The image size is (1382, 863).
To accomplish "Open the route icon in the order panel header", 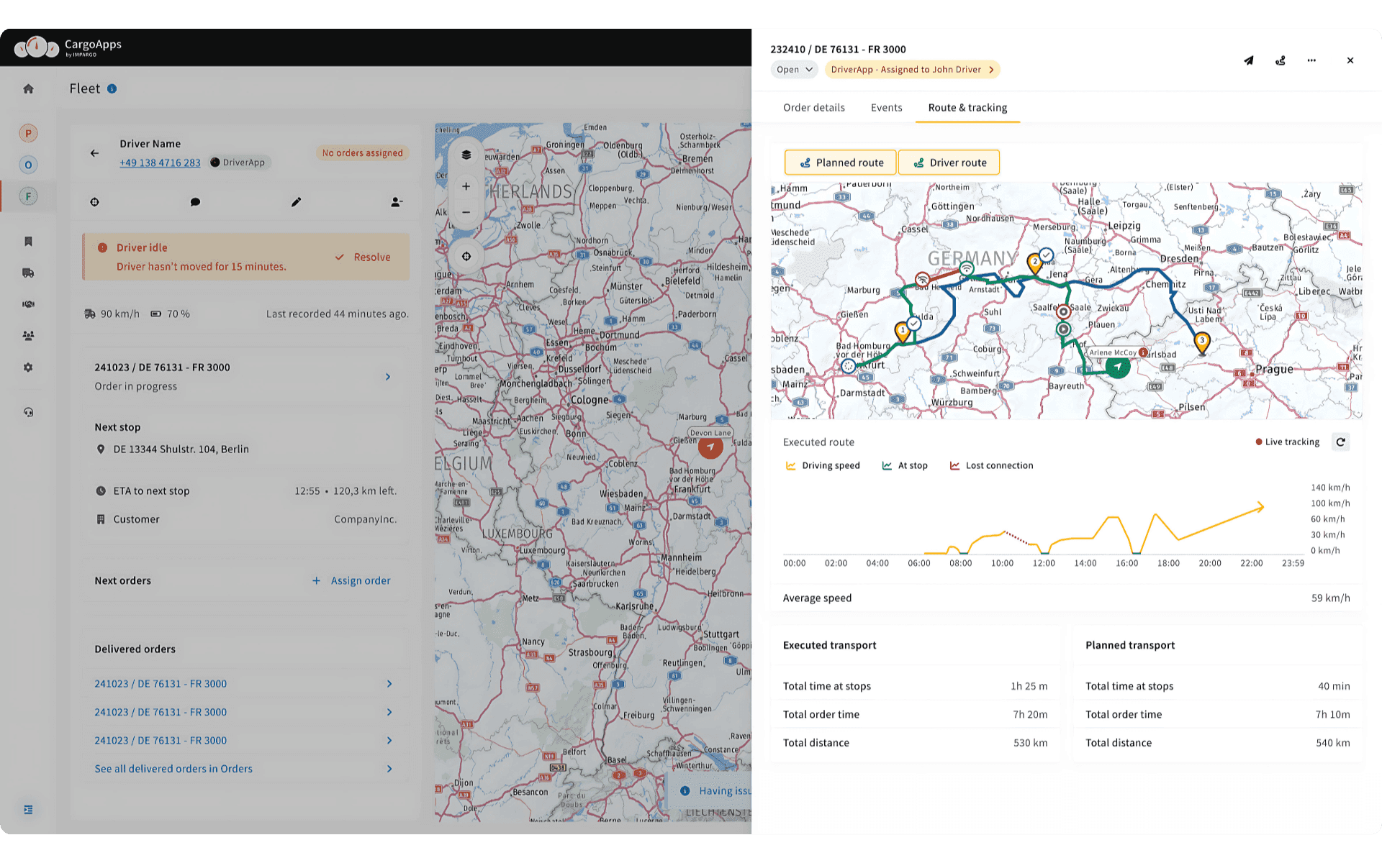I will click(1280, 60).
